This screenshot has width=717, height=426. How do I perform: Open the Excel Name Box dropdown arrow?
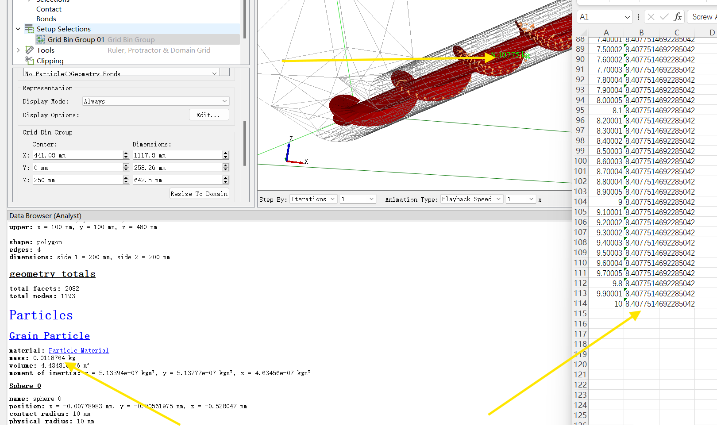pyautogui.click(x=627, y=17)
